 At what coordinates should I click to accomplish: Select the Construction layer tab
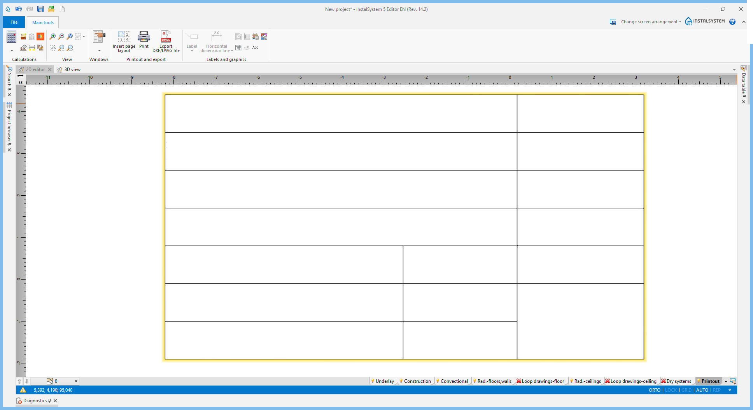417,381
